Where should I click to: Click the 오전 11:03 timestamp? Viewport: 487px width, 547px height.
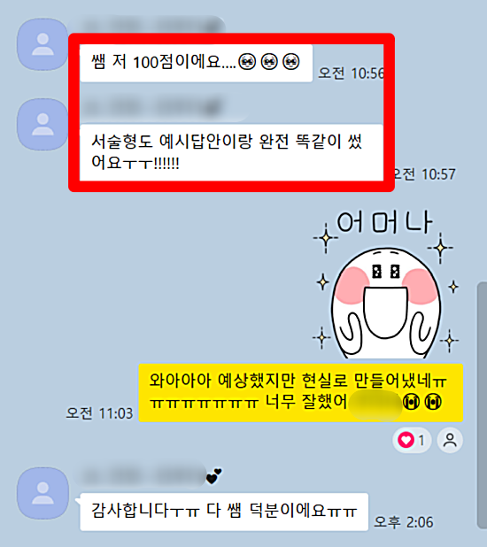point(99,413)
